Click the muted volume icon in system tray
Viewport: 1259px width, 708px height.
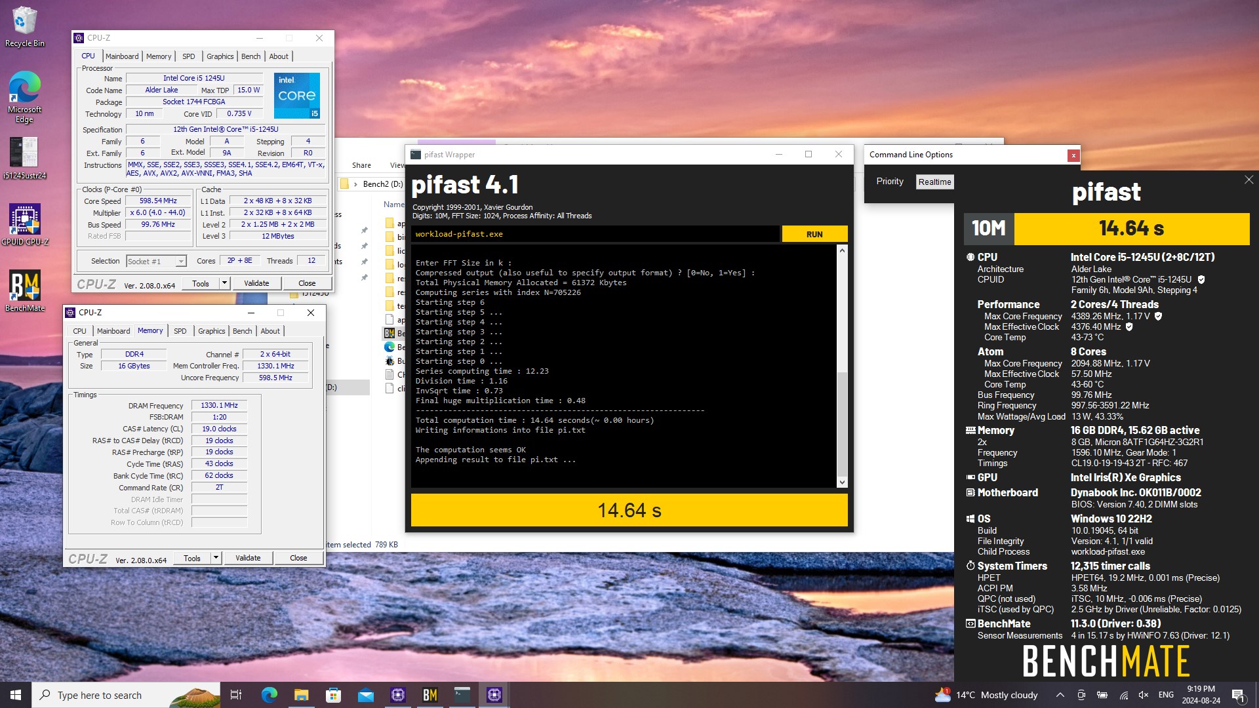point(1144,695)
